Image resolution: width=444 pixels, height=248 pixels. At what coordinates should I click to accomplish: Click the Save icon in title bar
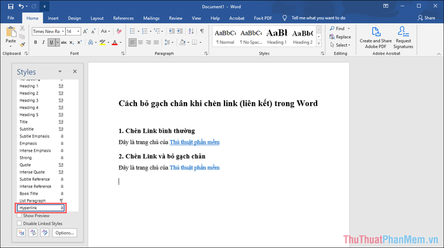point(11,6)
